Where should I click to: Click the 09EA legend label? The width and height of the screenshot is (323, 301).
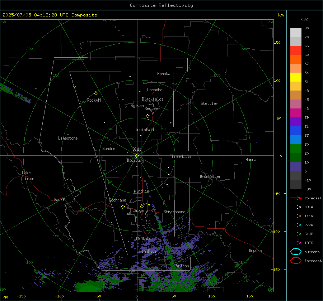tap(309, 207)
